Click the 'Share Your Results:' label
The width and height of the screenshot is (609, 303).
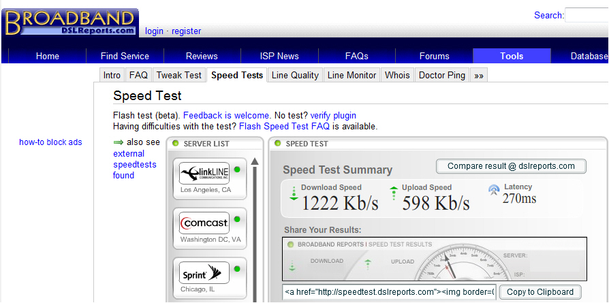point(323,230)
